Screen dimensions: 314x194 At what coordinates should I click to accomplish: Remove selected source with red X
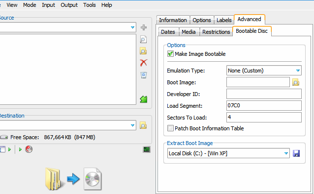click(143, 63)
